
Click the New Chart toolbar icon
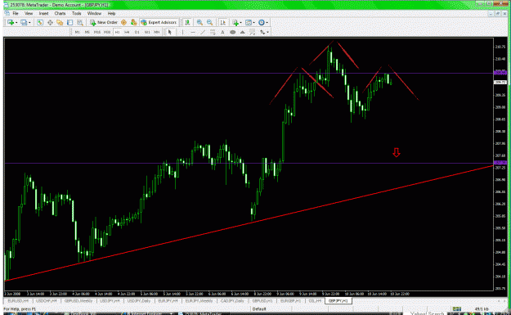(x=11, y=23)
